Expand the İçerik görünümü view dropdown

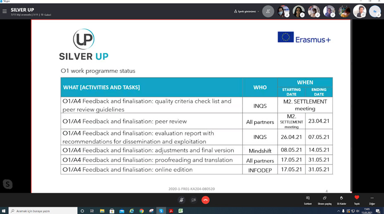pos(247,12)
